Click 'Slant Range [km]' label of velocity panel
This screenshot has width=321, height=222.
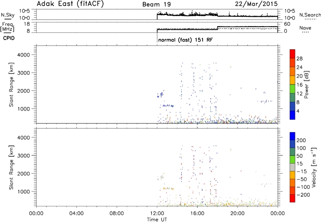11,167
